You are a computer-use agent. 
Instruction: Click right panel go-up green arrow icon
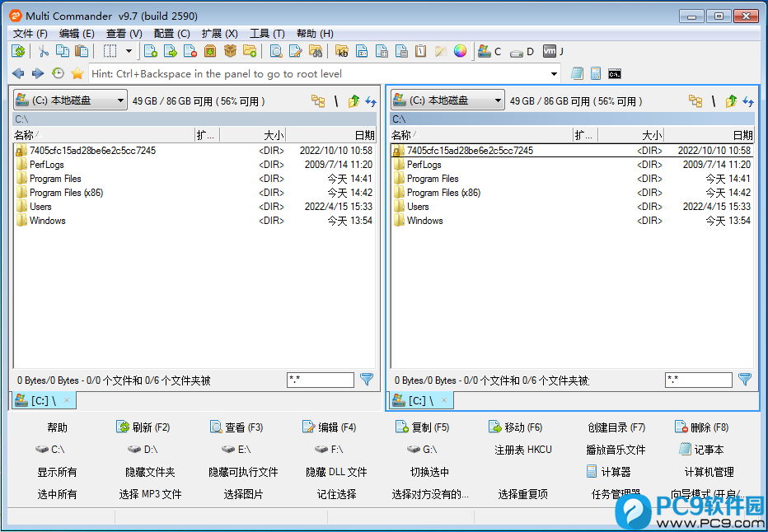click(x=731, y=100)
